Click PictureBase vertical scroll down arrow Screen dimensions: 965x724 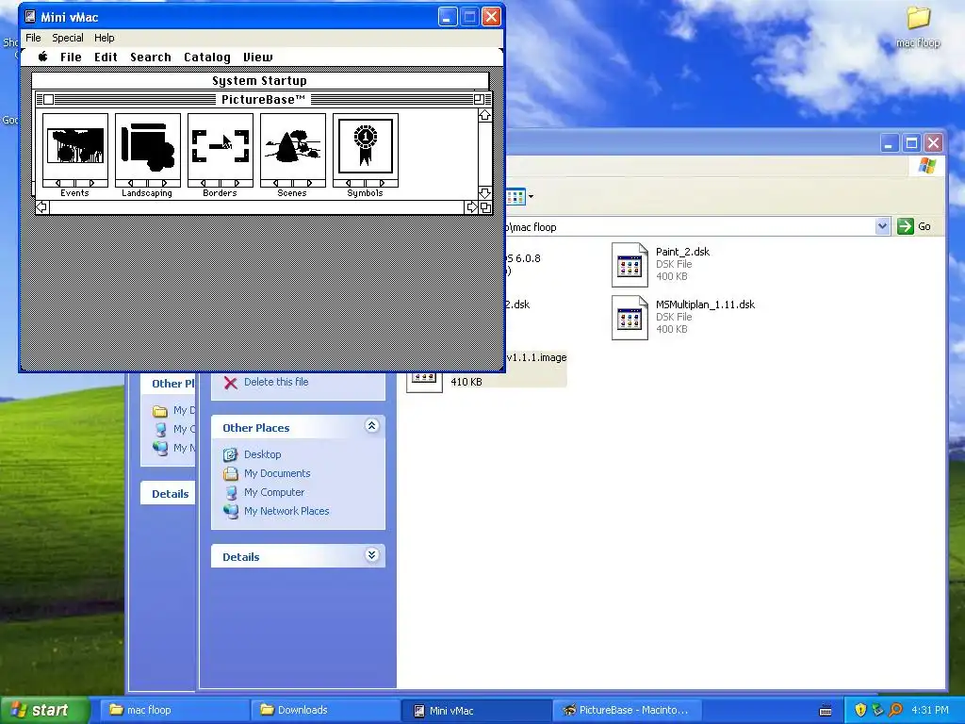coord(485,193)
